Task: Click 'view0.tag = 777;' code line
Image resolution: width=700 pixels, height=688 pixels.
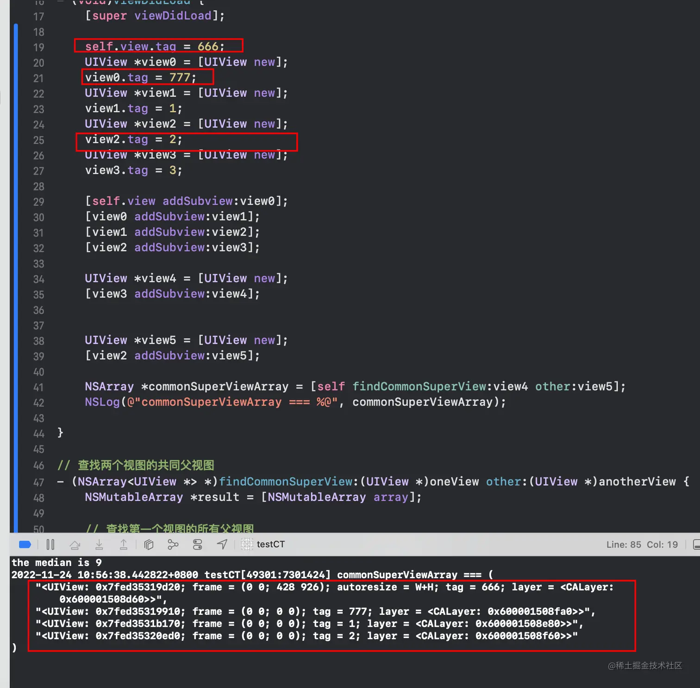Action: coord(141,77)
